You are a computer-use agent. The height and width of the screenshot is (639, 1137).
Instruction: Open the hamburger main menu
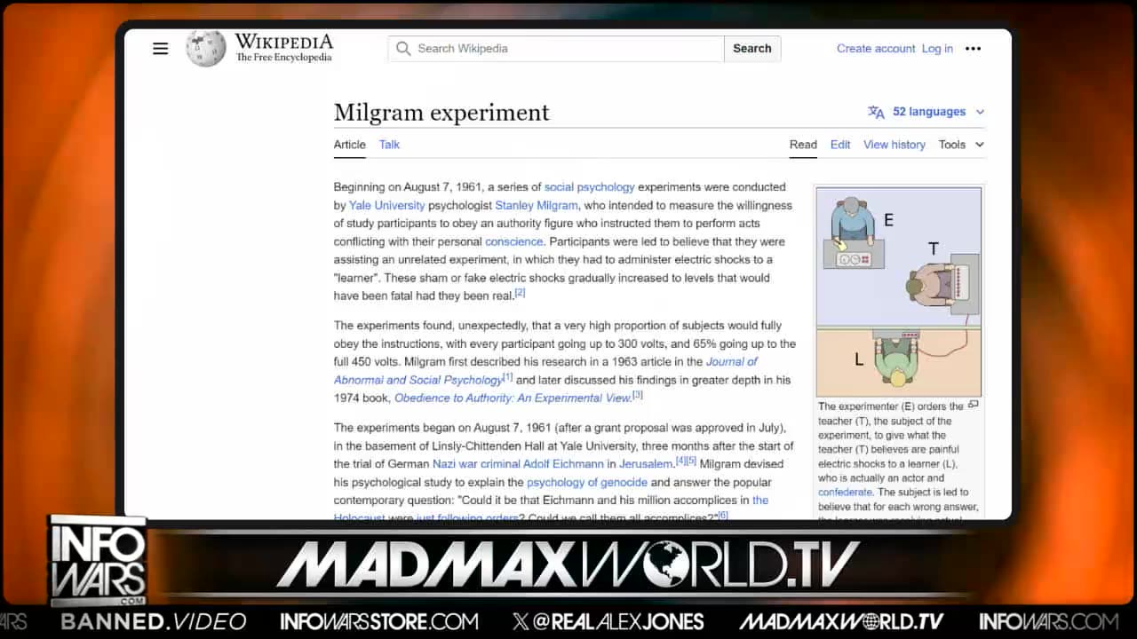[x=160, y=49]
